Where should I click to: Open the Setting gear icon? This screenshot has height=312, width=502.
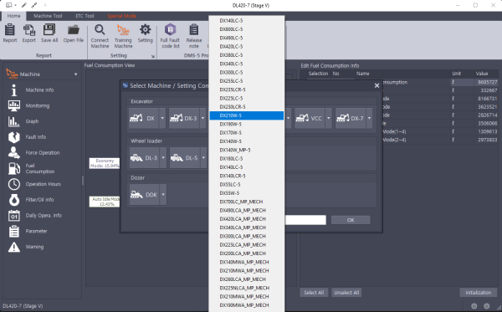tap(145, 33)
